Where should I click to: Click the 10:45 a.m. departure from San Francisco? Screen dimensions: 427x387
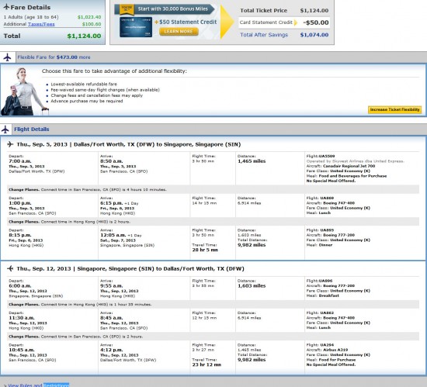pyautogui.click(x=22, y=350)
